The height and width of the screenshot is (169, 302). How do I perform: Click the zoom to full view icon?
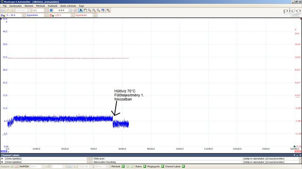tap(108, 10)
